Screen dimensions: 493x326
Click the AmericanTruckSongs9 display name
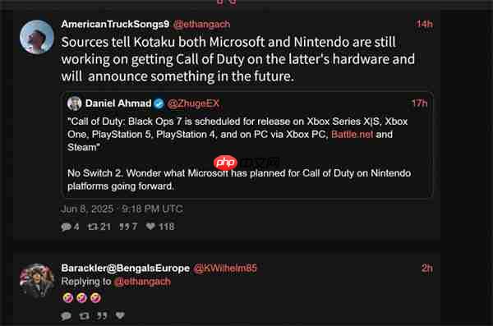point(115,24)
